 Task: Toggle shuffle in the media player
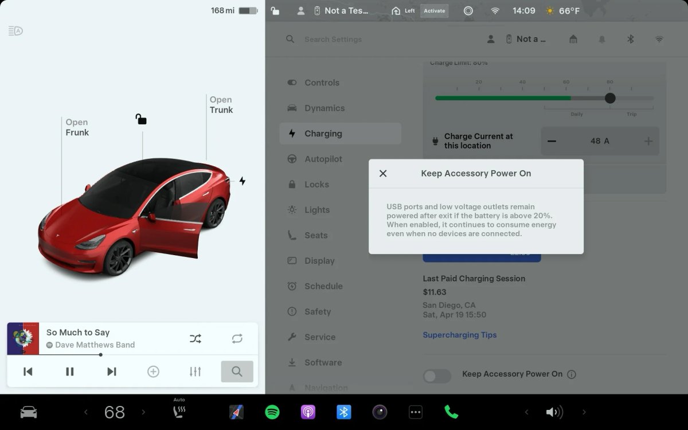tap(196, 338)
